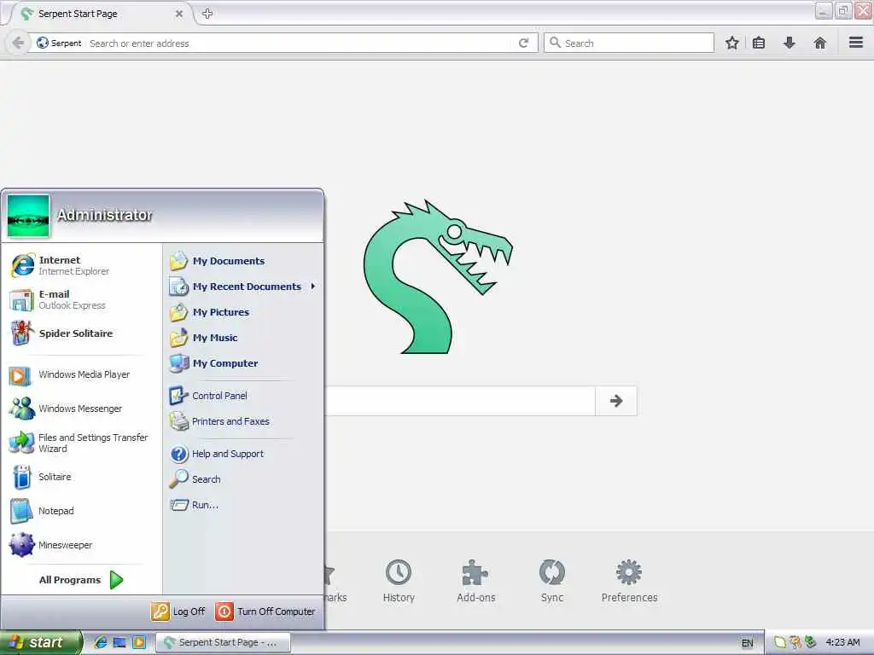
Task: Click Show Desktop quick launch icon
Action: (119, 642)
